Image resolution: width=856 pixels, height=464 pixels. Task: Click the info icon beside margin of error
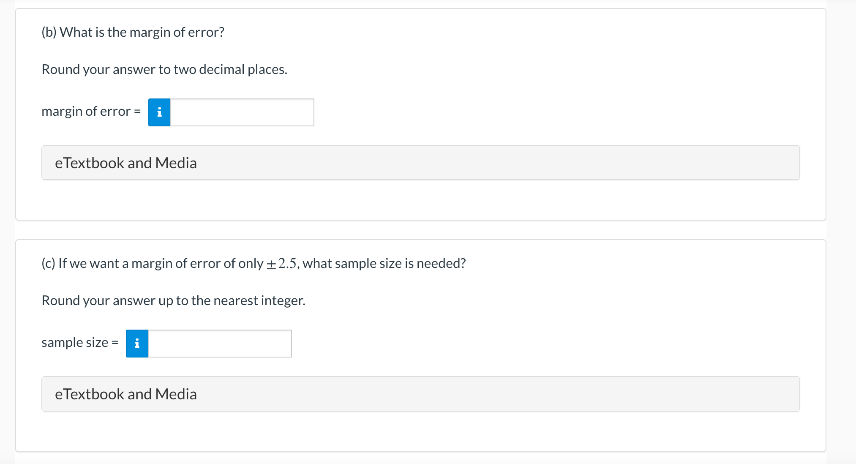(159, 112)
